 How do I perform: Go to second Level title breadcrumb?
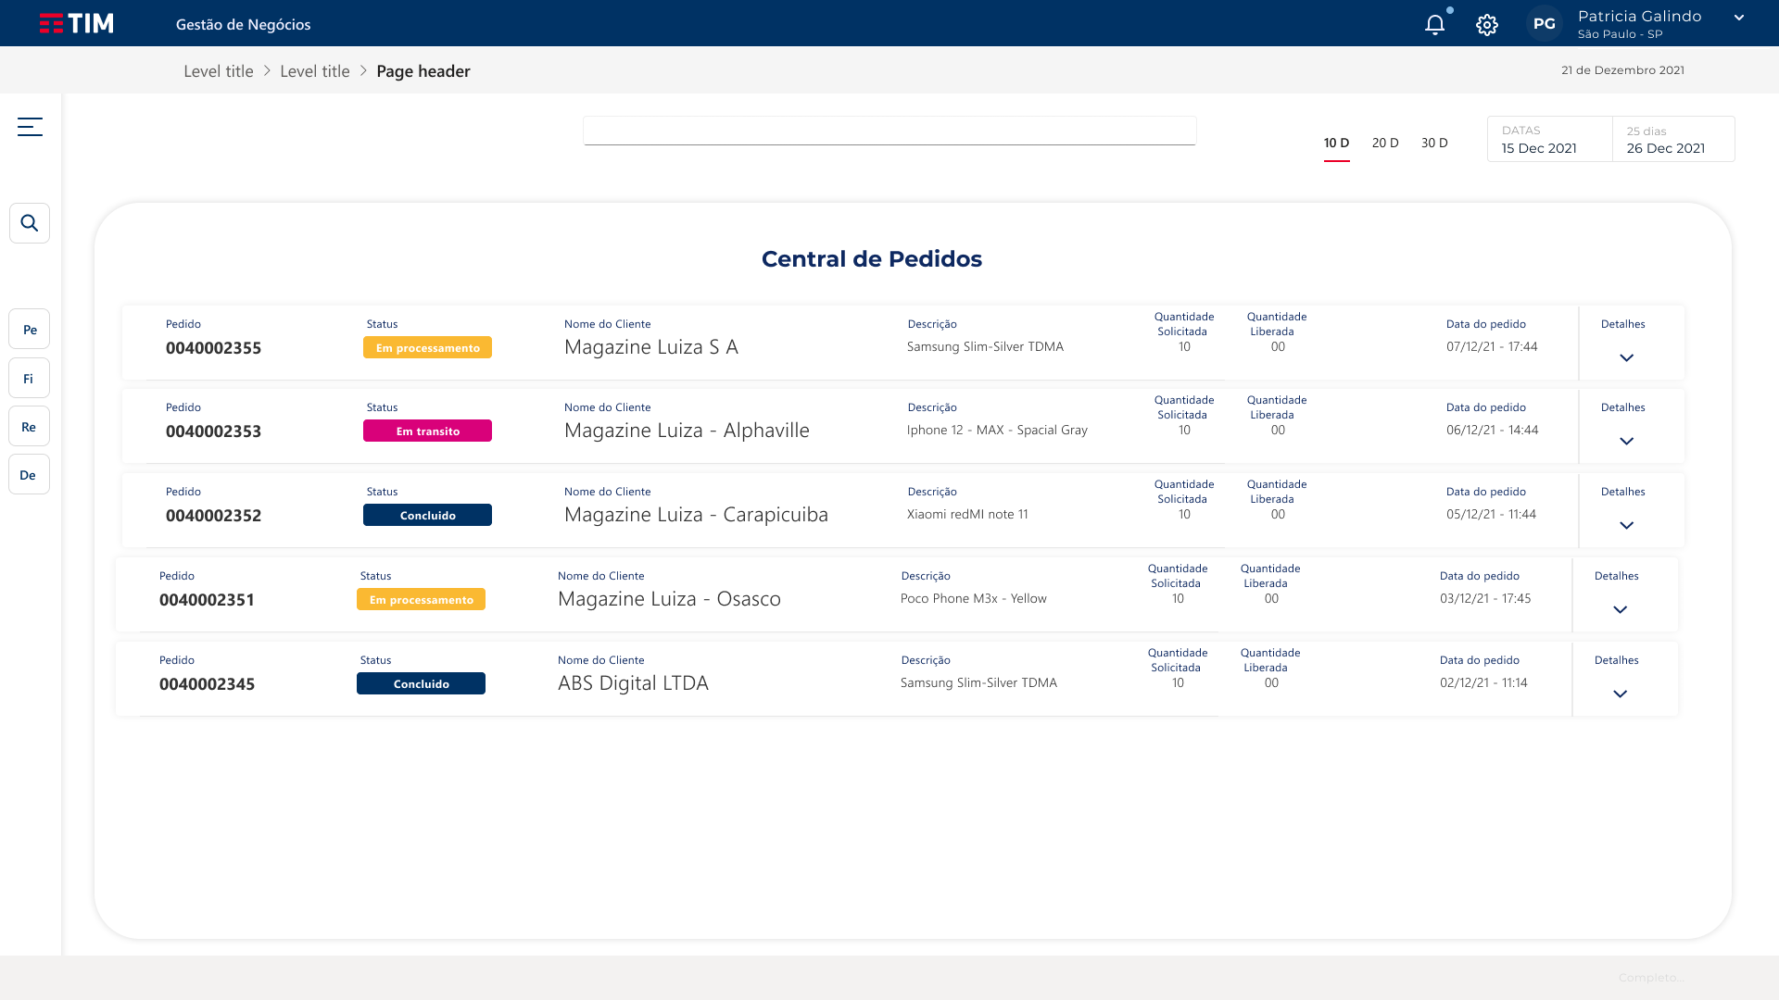(x=315, y=71)
